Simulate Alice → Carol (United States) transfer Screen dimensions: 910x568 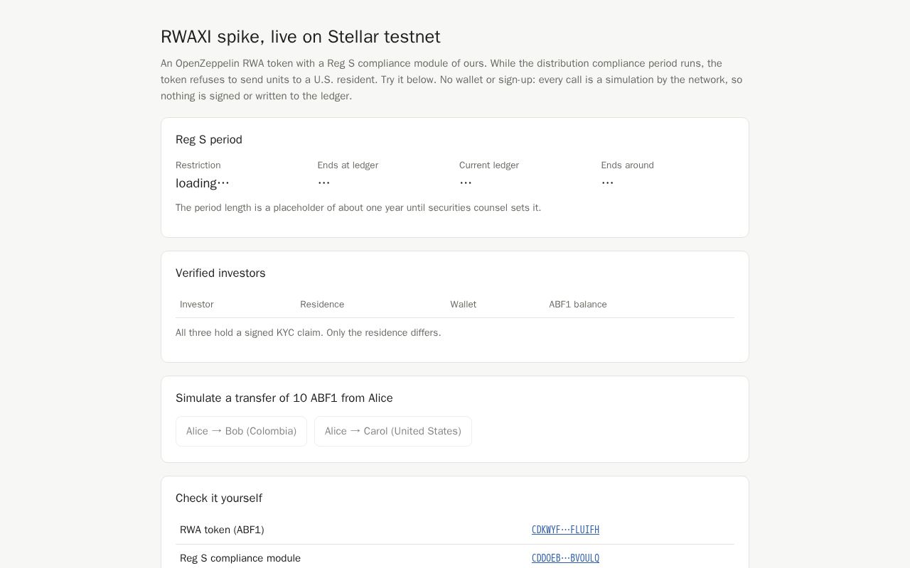(393, 431)
